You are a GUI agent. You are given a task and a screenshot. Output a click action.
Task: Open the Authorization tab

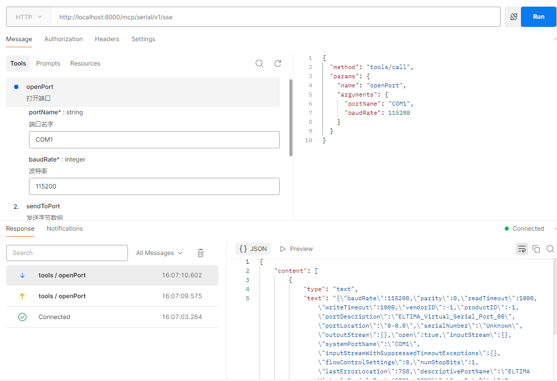click(x=63, y=39)
